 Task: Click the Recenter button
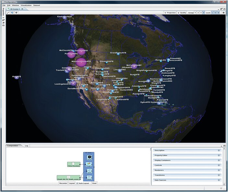63,183
